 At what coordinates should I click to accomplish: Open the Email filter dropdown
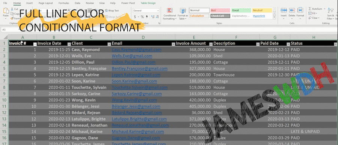173,44
